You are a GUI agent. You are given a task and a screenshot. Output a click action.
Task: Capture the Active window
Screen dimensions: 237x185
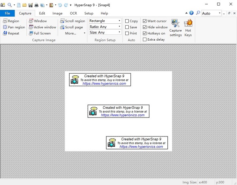43,27
